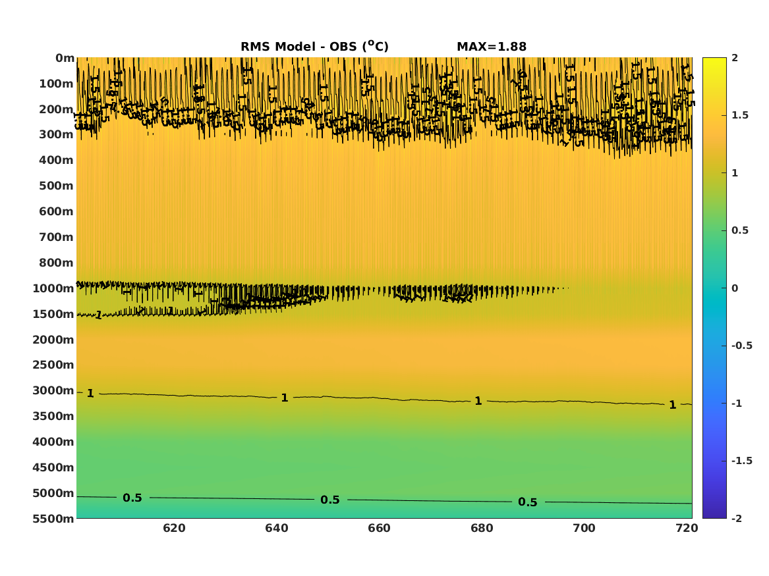Click the rightmost '0.5' contour label near x=690
This screenshot has width=769, height=576.
pyautogui.click(x=528, y=502)
